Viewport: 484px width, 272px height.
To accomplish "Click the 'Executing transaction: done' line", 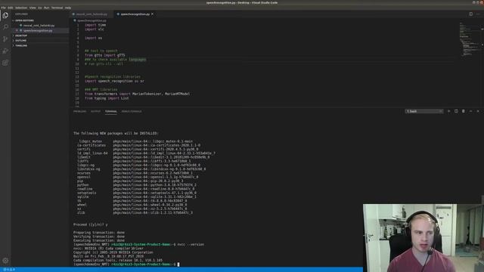I will [x=99, y=240].
